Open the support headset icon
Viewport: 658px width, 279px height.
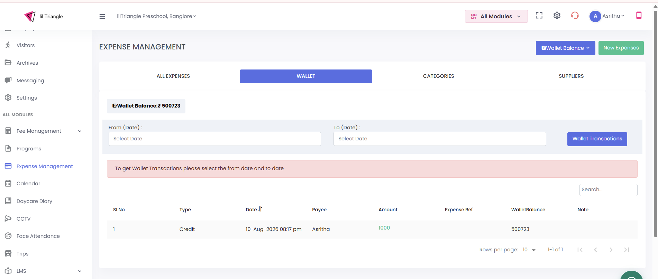pos(575,16)
